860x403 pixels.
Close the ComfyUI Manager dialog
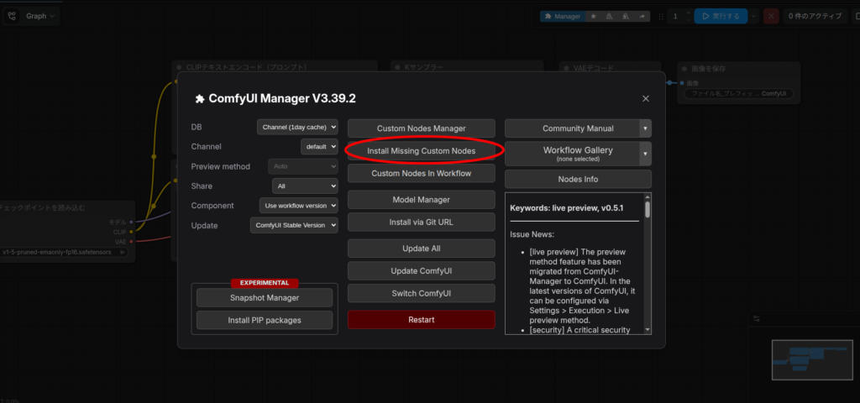[x=645, y=98]
